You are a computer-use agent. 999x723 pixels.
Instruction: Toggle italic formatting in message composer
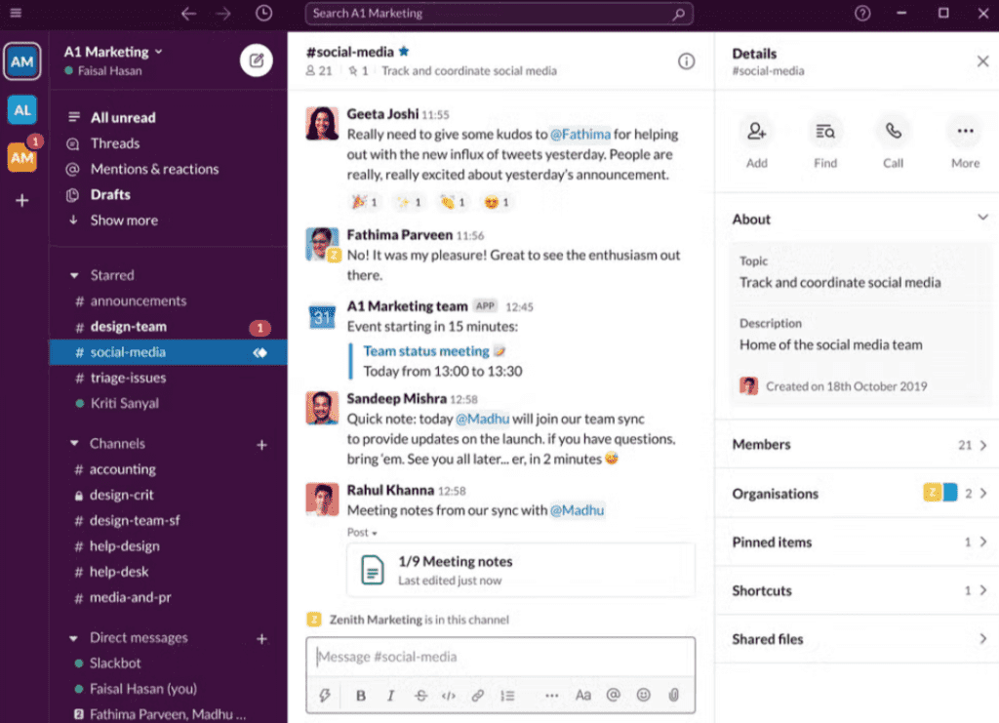(390, 696)
